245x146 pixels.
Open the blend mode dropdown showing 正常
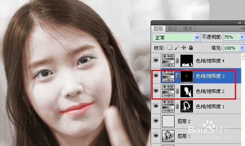[176, 37]
